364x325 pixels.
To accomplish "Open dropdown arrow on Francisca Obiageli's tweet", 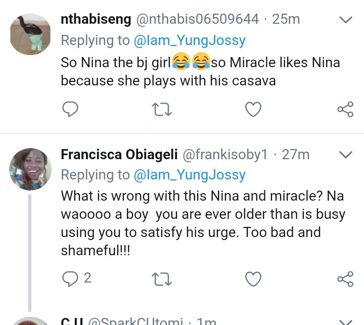I will coord(345,155).
